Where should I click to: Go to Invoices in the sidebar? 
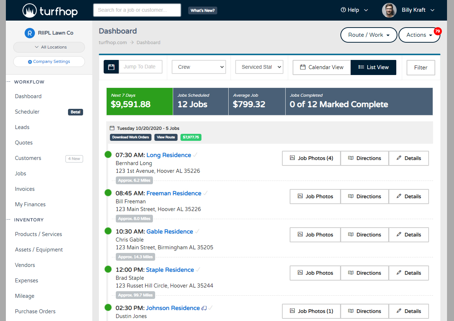pyautogui.click(x=25, y=189)
